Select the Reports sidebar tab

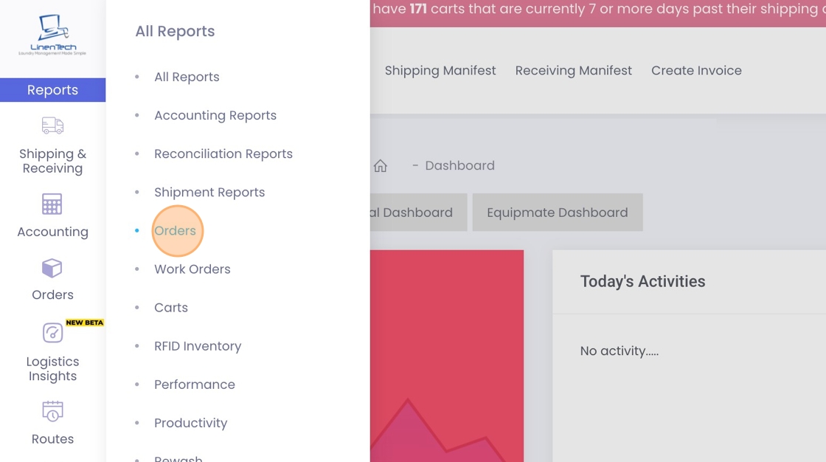click(52, 90)
